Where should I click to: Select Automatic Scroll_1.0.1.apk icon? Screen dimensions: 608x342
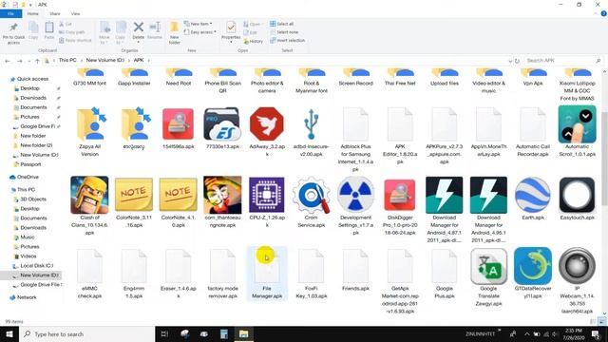[577, 124]
